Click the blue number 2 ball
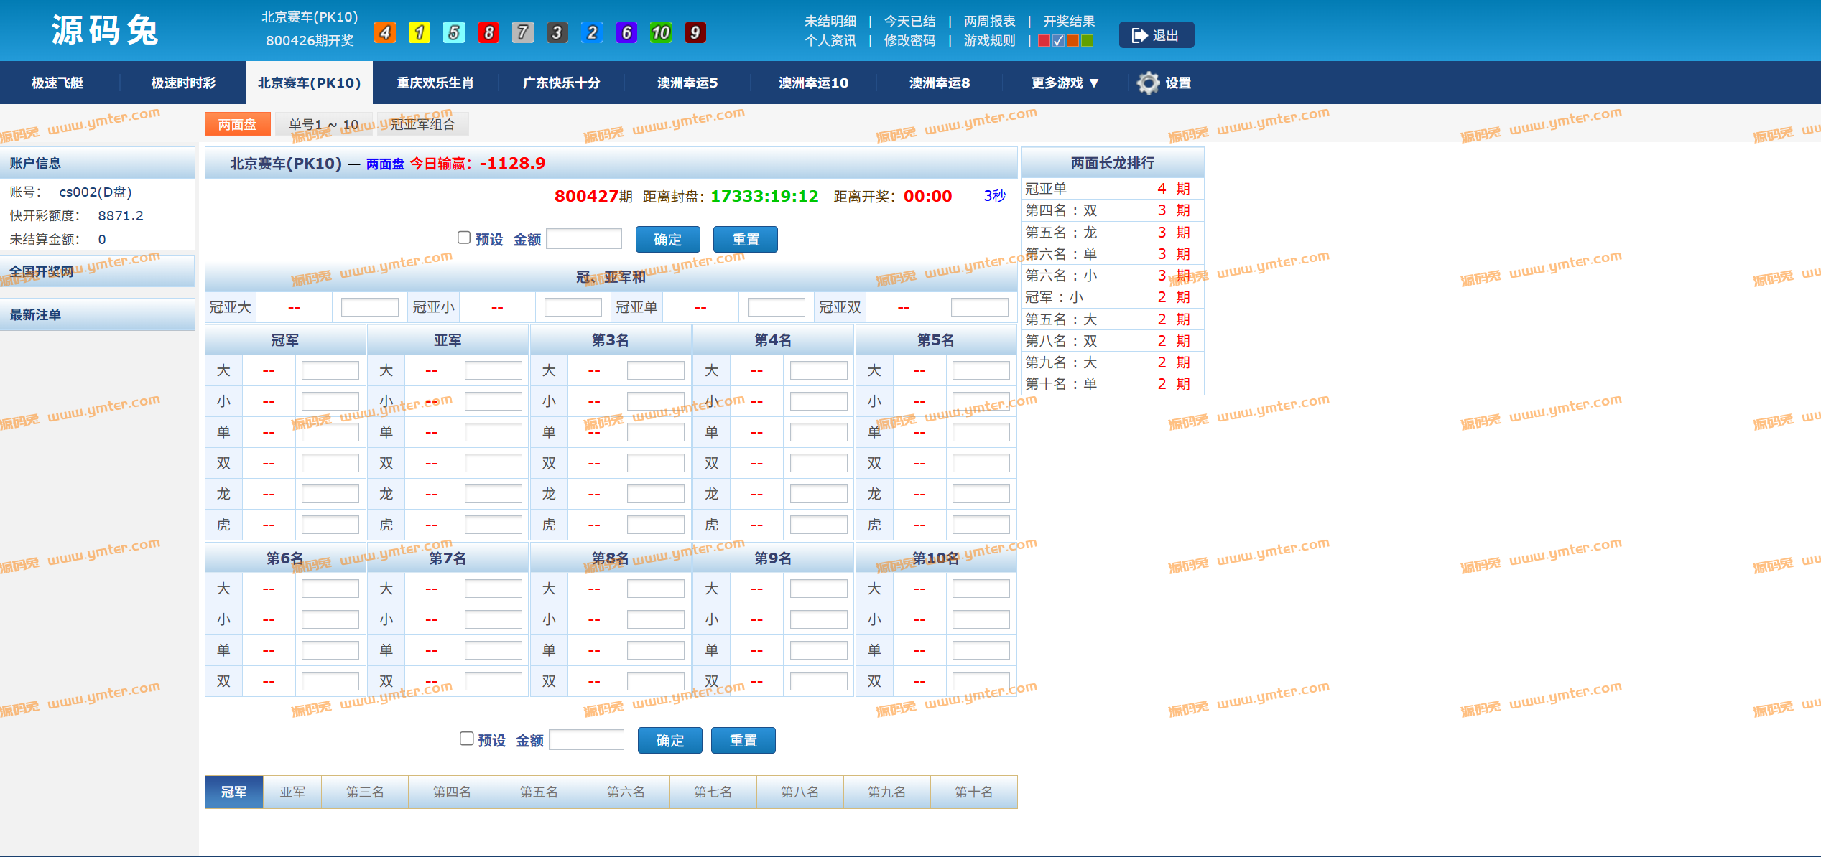This screenshot has height=857, width=1821. (x=591, y=32)
